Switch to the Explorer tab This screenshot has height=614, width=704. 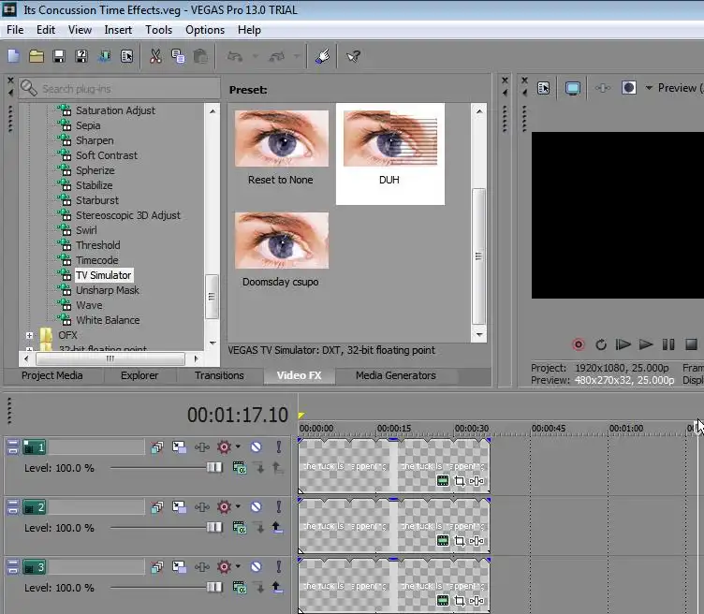click(x=139, y=375)
